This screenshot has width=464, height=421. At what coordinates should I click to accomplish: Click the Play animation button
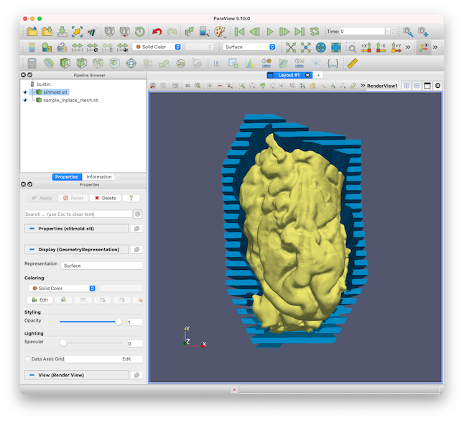[x=269, y=32]
